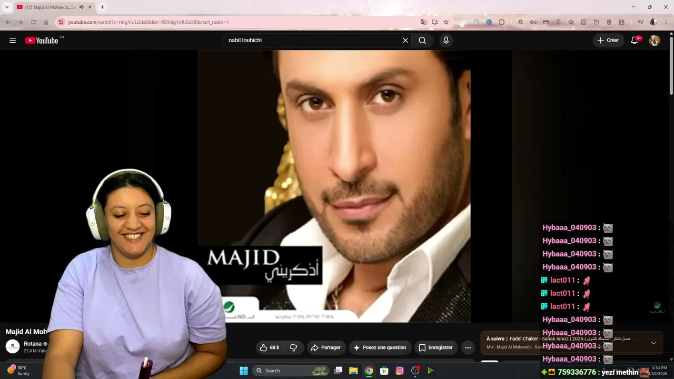Click the taskbar Search box
The width and height of the screenshot is (674, 379).
coord(291,371)
